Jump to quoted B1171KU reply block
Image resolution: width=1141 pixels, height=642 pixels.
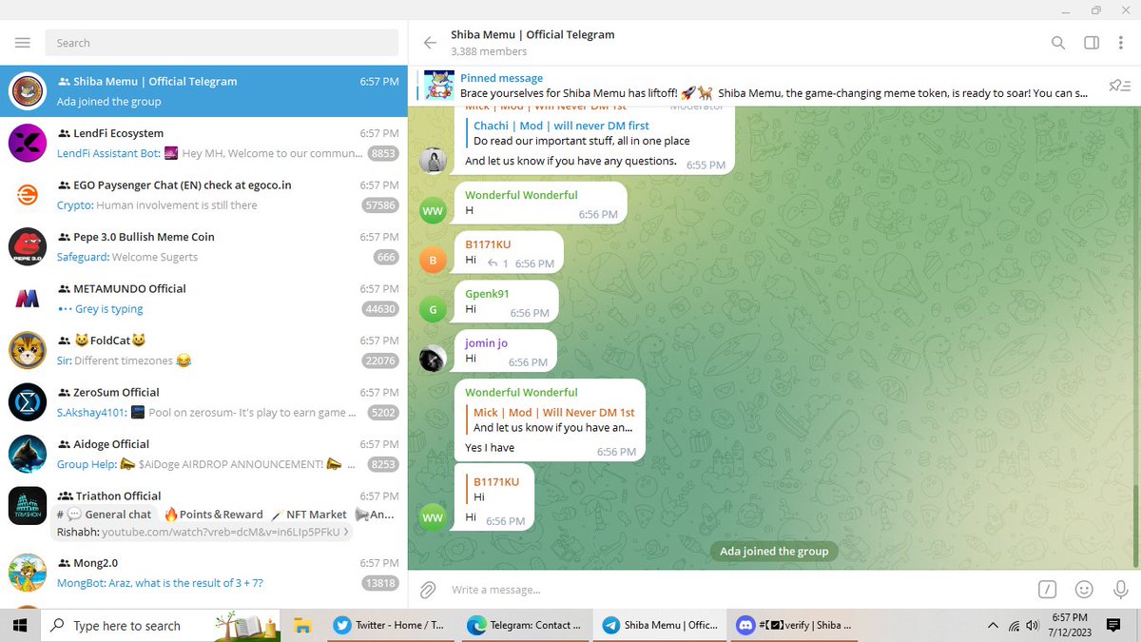click(493, 490)
